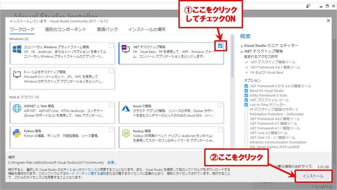Minimize the Visual Studio Installer window
This screenshot has width=337, height=190.
coord(321,6)
